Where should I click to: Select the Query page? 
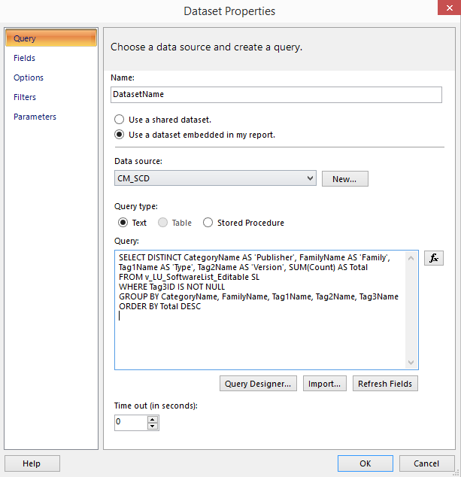(50, 38)
